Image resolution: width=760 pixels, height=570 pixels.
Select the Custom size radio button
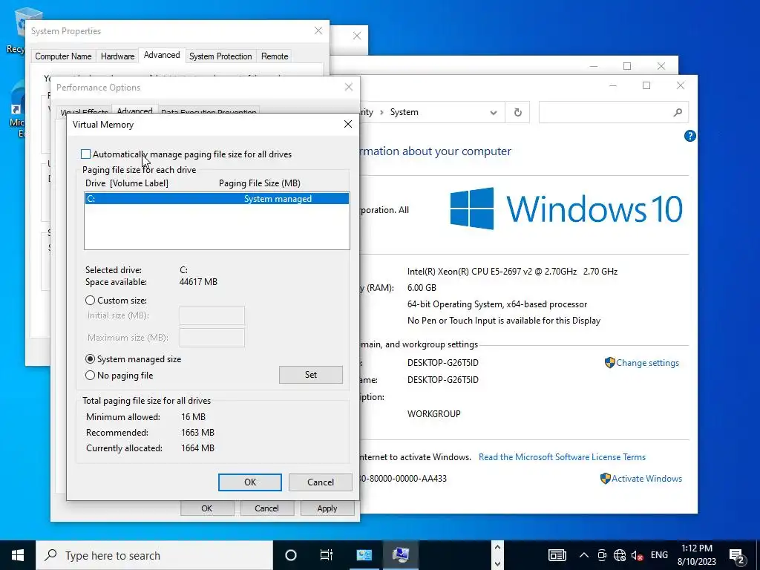[90, 301]
